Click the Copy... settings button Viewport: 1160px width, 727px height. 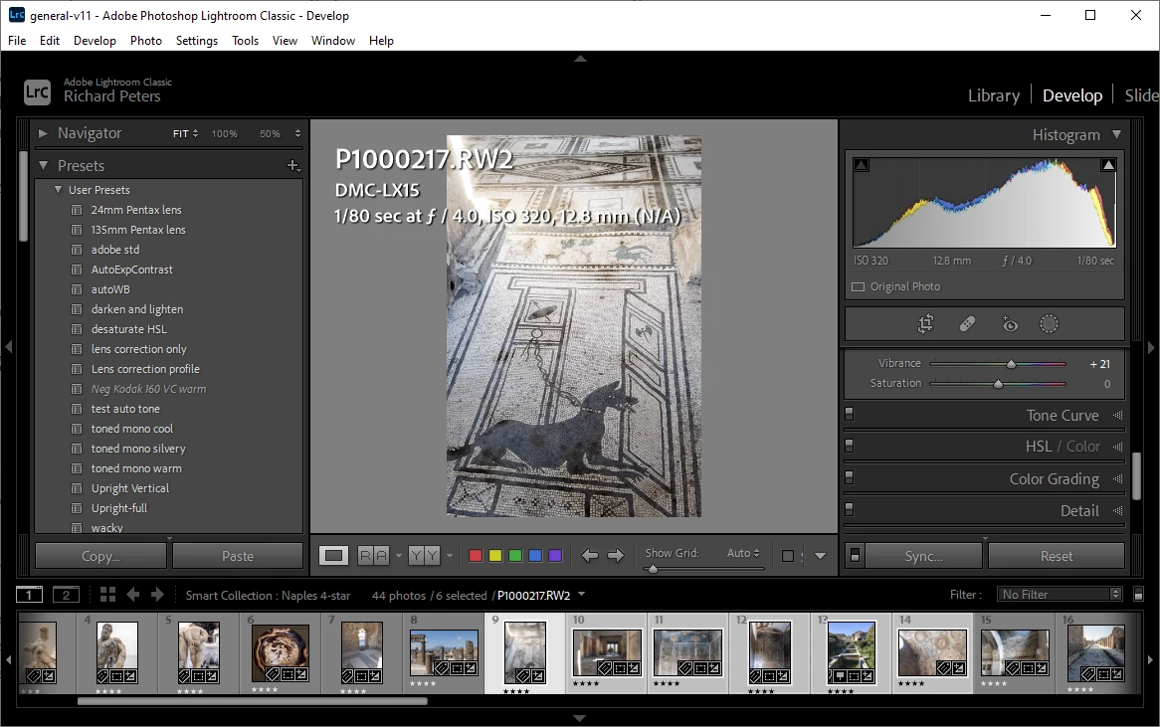(100, 556)
